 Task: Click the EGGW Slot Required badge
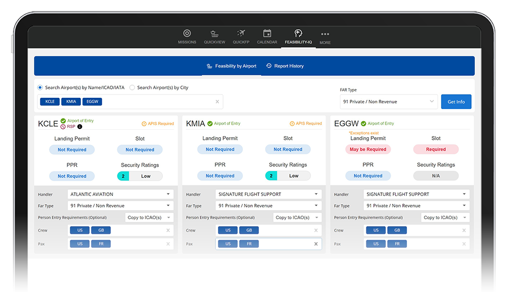(x=435, y=150)
